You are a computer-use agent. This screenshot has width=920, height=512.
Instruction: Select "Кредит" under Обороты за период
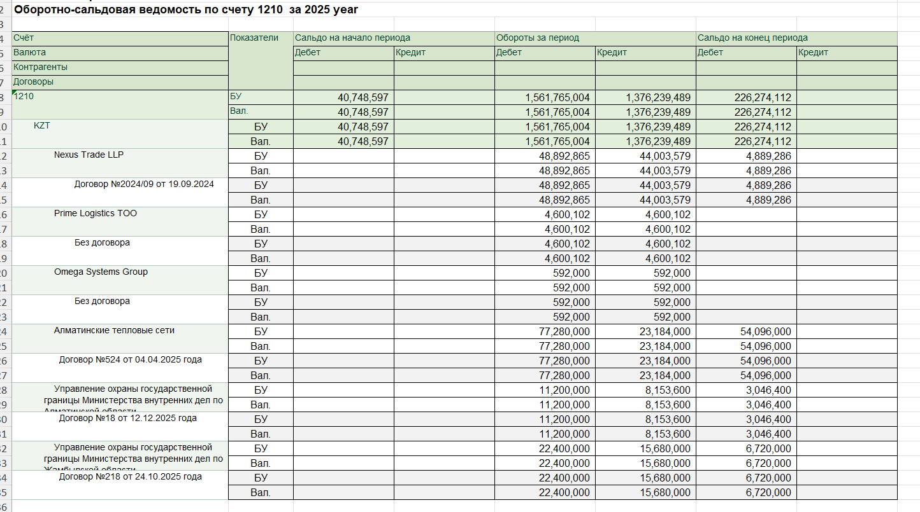click(645, 53)
